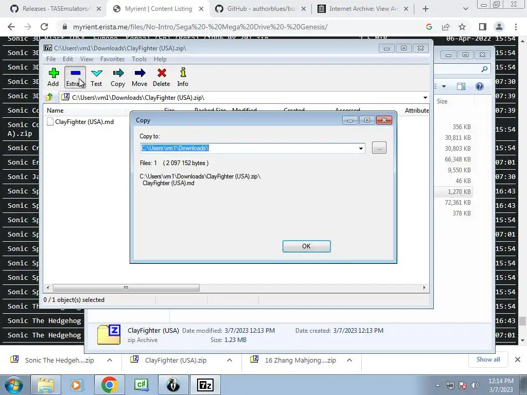The image size is (527, 395).
Task: Select the 1,270 KB row in Explorer
Action: 454,192
